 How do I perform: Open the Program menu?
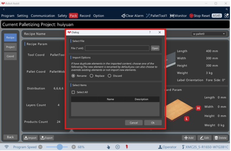[8, 16]
